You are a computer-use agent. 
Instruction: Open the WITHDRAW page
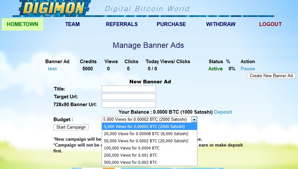[221, 24]
